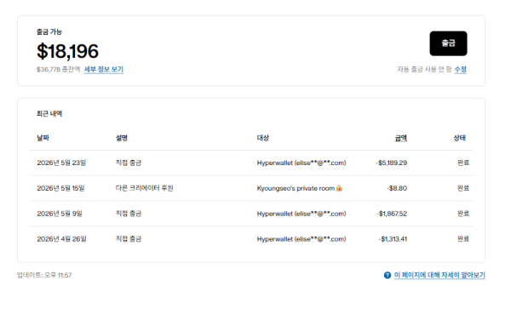Click 직접 출금 in the 5월 9일 row
Image resolution: width=511 pixels, height=320 pixels.
pos(129,214)
